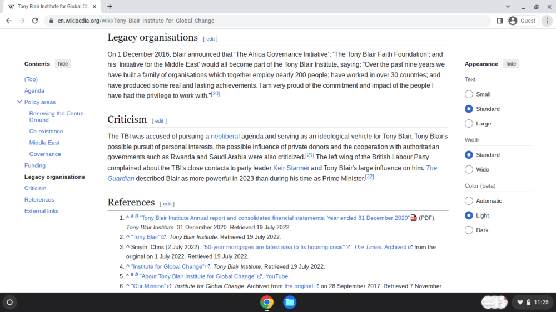Open The Times link in reference 3
The image size is (556, 312).
[x=368, y=247]
